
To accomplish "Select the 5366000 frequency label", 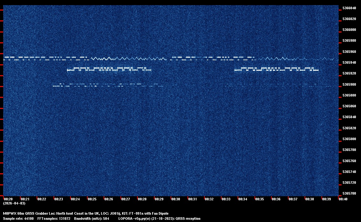I will pyautogui.click(x=349, y=30).
